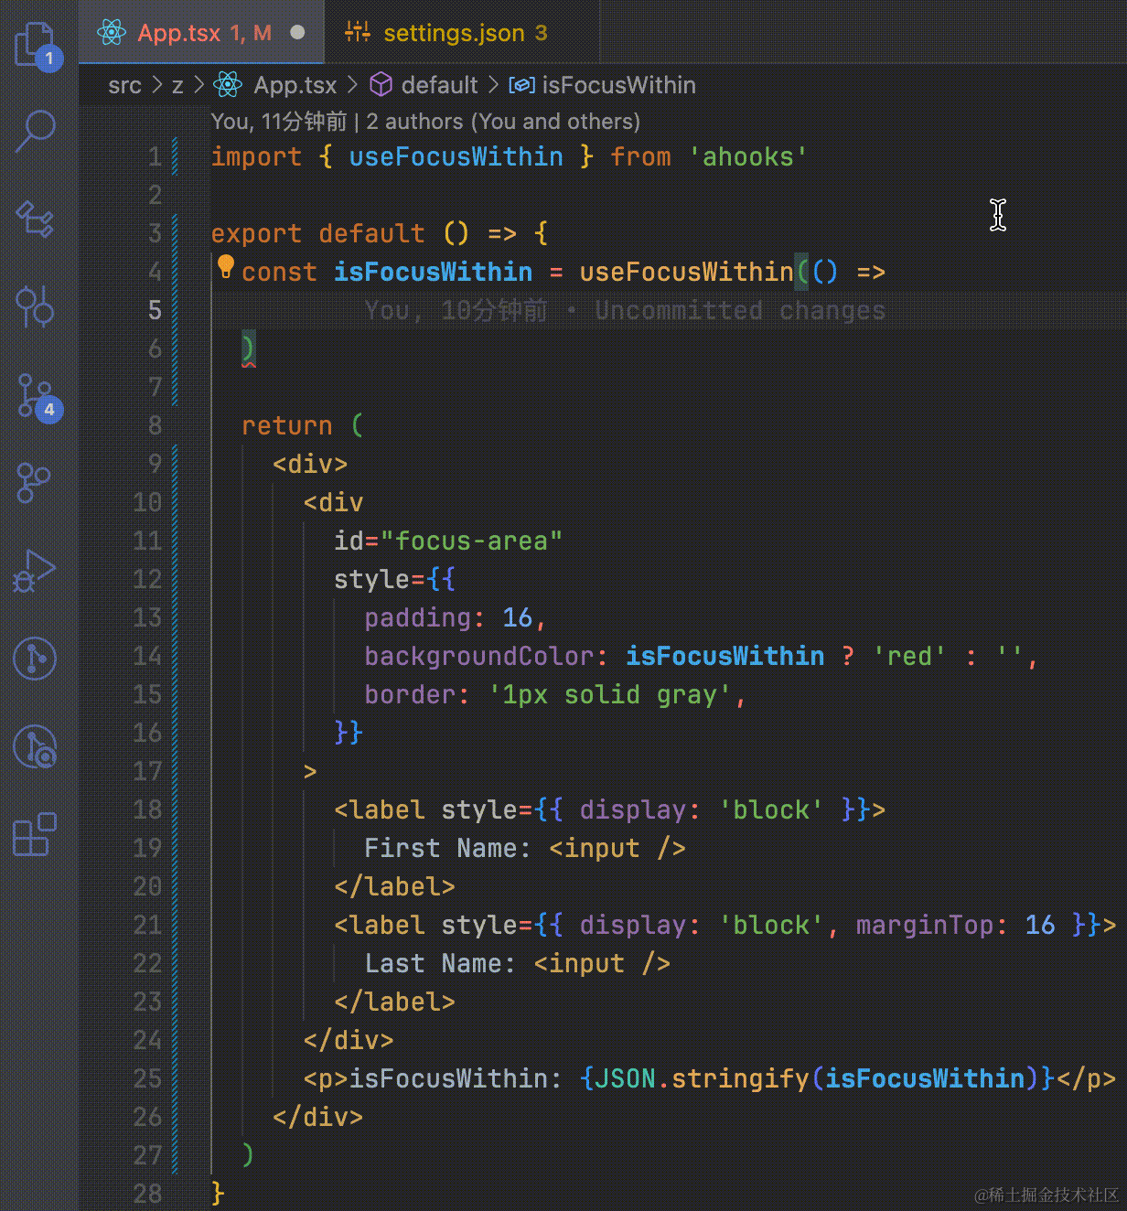The image size is (1127, 1211).
Task: Click backgroundColor property on line 14
Action: 479,656
